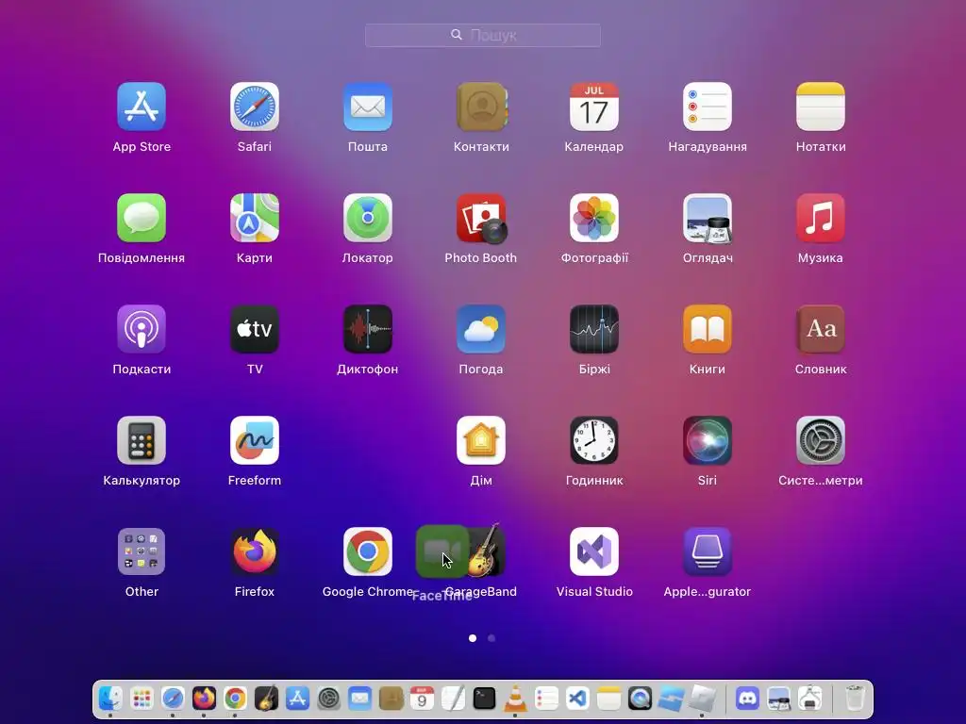
Task: Open Freeform
Action: pyautogui.click(x=255, y=440)
